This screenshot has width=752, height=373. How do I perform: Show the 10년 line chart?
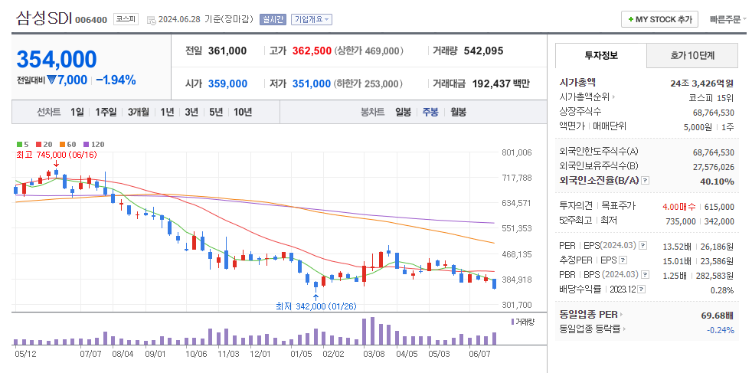pyautogui.click(x=243, y=112)
